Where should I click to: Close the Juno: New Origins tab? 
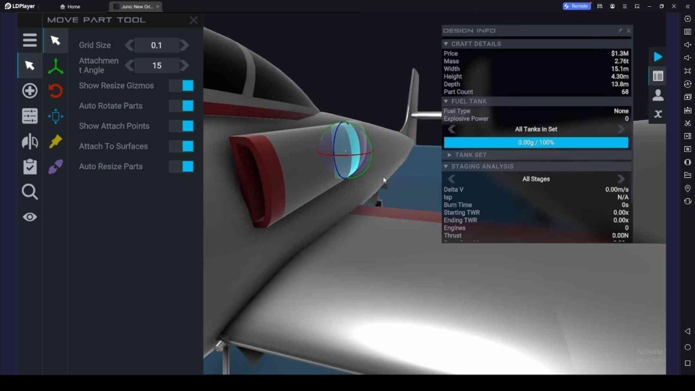(x=157, y=7)
